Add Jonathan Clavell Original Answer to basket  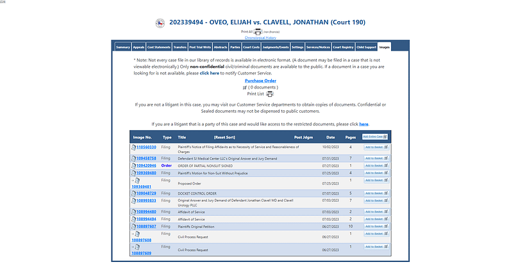(376, 200)
